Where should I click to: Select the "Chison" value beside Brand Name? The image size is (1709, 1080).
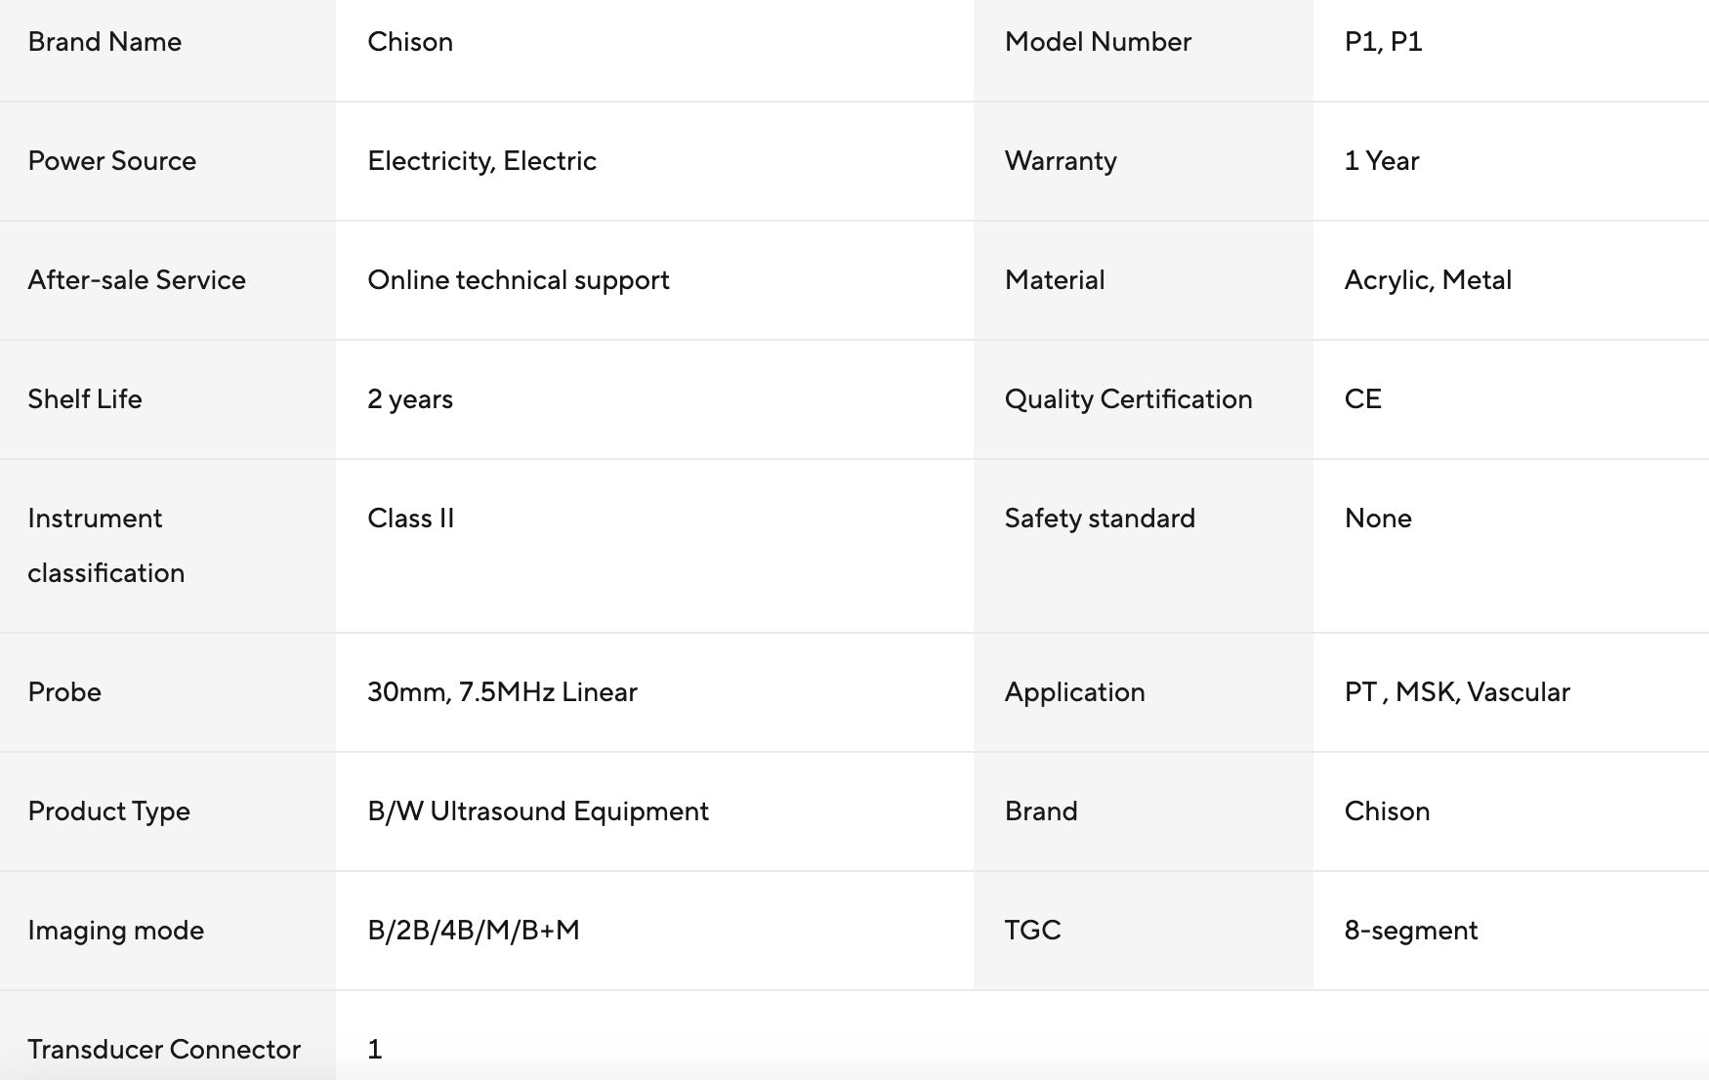410,42
